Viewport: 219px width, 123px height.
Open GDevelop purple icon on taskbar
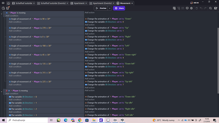pyautogui.click(x=101, y=120)
